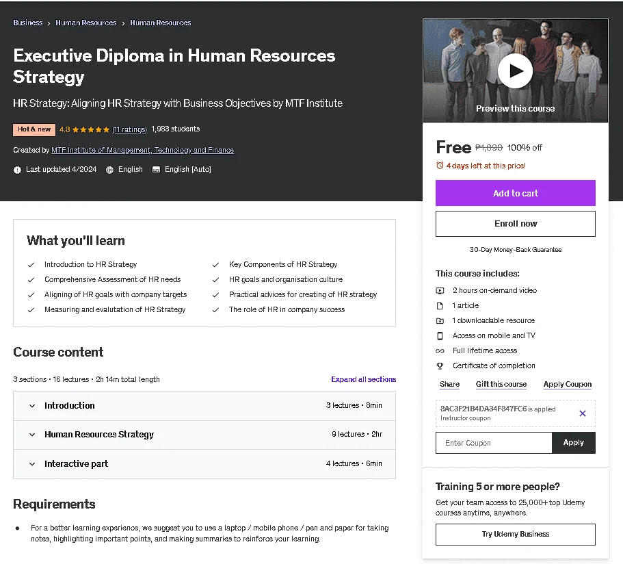This screenshot has width=623, height=564.
Task: Click the last updated alert icon
Action: 17,170
